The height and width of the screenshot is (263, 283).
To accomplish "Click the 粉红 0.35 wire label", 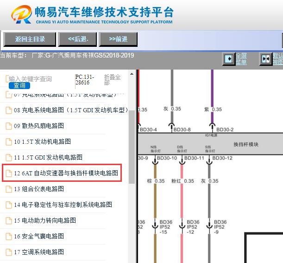I will [182, 181].
